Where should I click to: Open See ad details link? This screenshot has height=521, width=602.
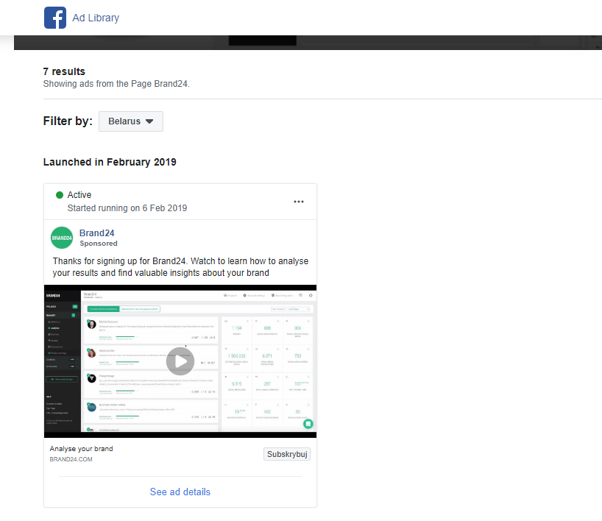point(180,492)
